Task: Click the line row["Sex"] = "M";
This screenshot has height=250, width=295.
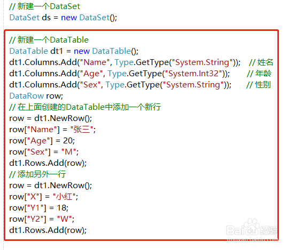Action: click(44, 152)
